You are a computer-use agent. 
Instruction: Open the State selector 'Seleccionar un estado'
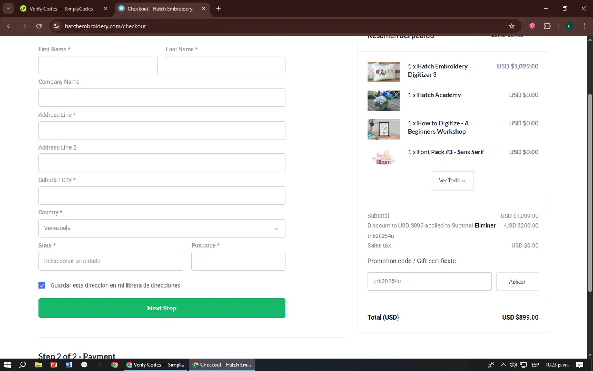[x=111, y=261]
